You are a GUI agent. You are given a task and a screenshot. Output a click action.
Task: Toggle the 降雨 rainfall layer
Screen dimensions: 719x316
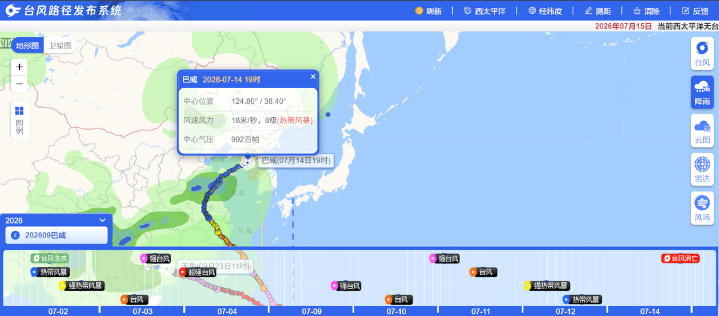point(702,92)
